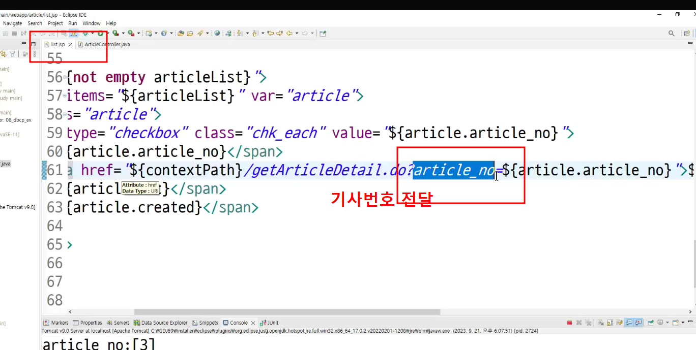This screenshot has height=350, width=696.
Task: Open the Open Console dropdown arrow
Action: (x=683, y=323)
